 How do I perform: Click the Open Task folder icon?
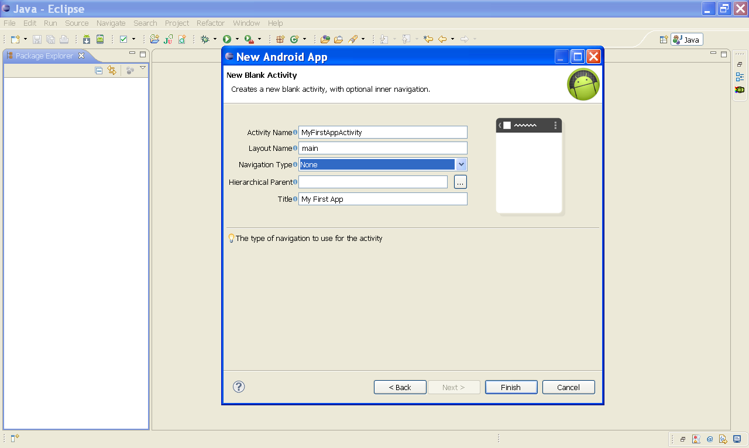coord(339,39)
